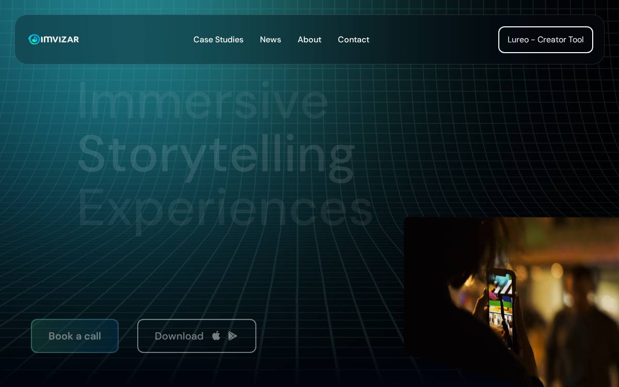
Task: Go to the News section
Action: pos(270,40)
